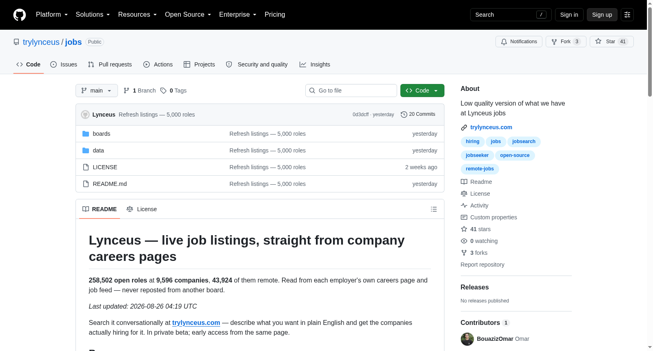Open the main branch selector dropdown
The width and height of the screenshot is (653, 351).
tap(97, 91)
